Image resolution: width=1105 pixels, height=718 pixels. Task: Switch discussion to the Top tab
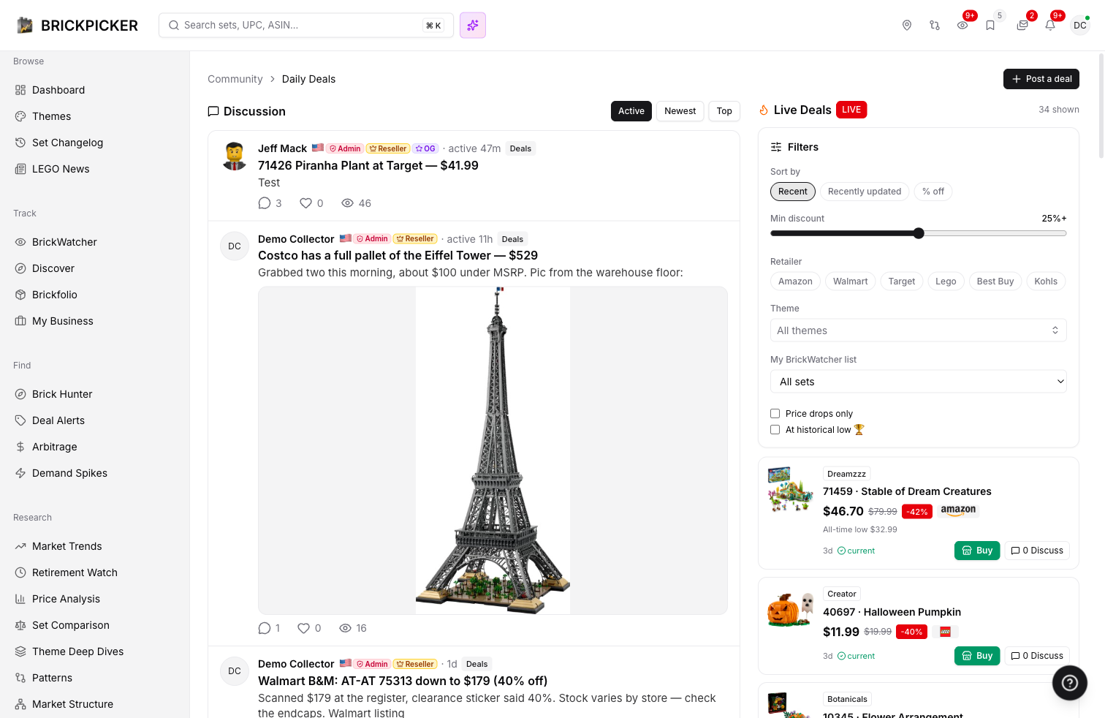pos(724,111)
